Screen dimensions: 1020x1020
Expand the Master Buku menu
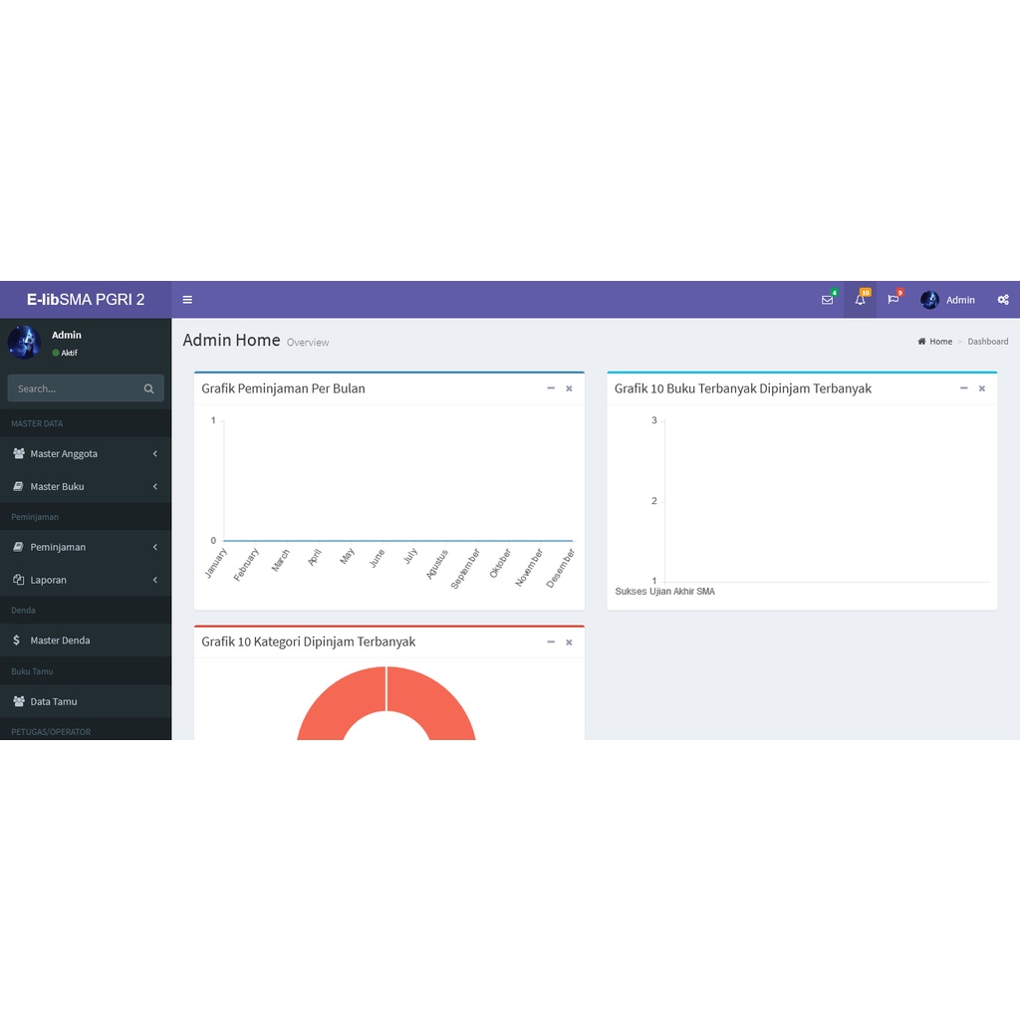point(86,486)
